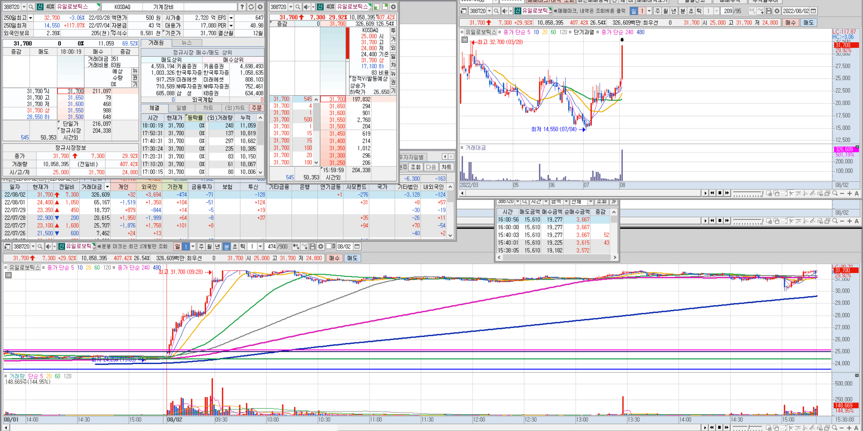Select the 분 (minute) period in daily chart toolbar

coord(683,11)
